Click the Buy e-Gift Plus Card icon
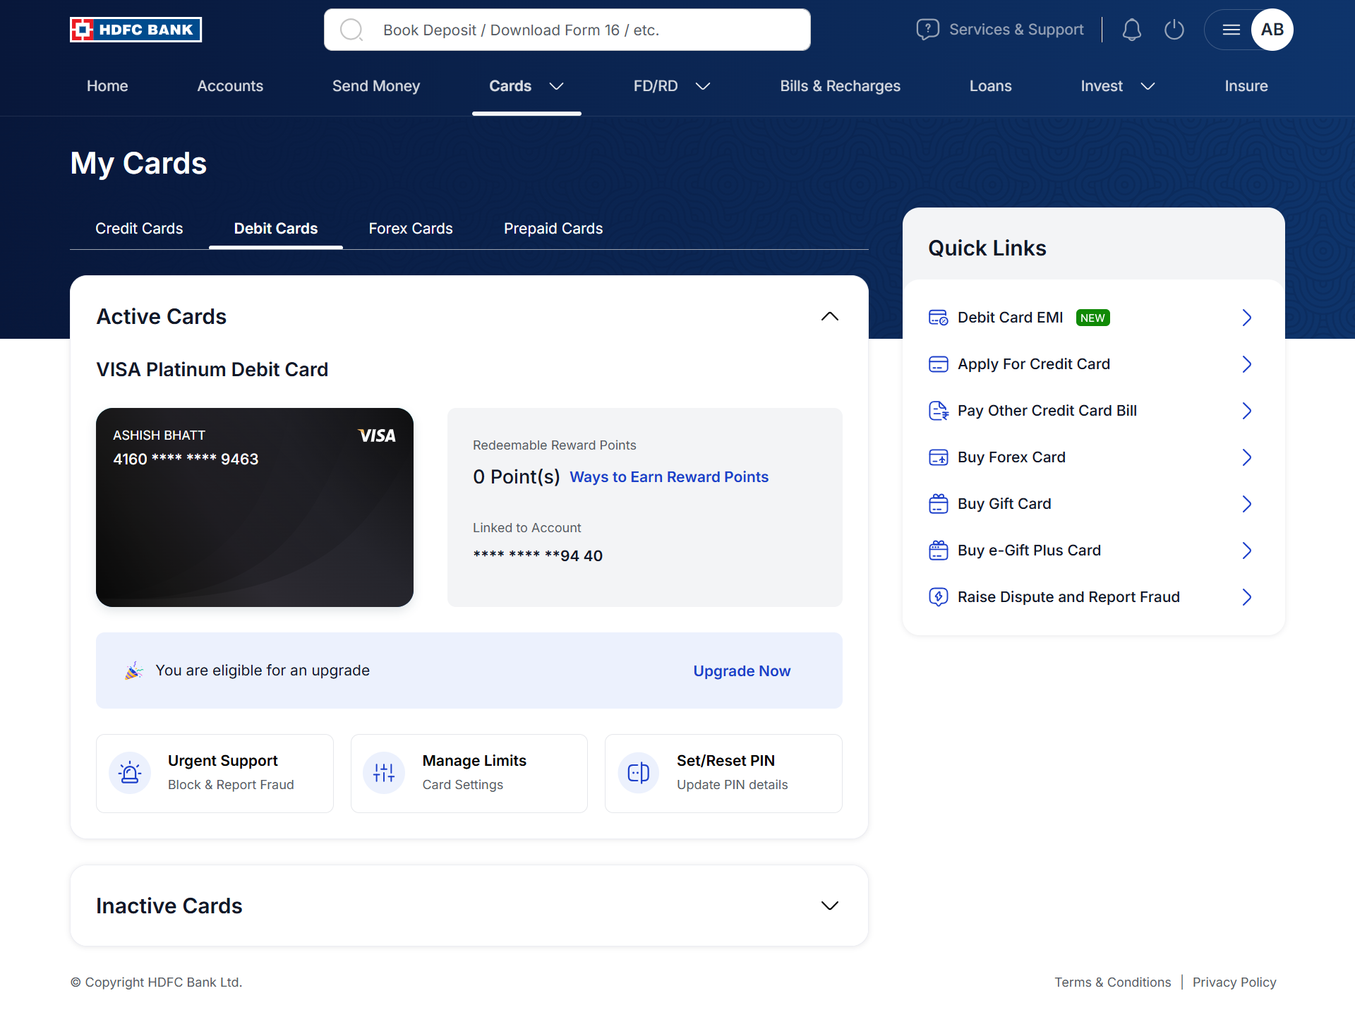This screenshot has height=1010, width=1355. click(939, 551)
